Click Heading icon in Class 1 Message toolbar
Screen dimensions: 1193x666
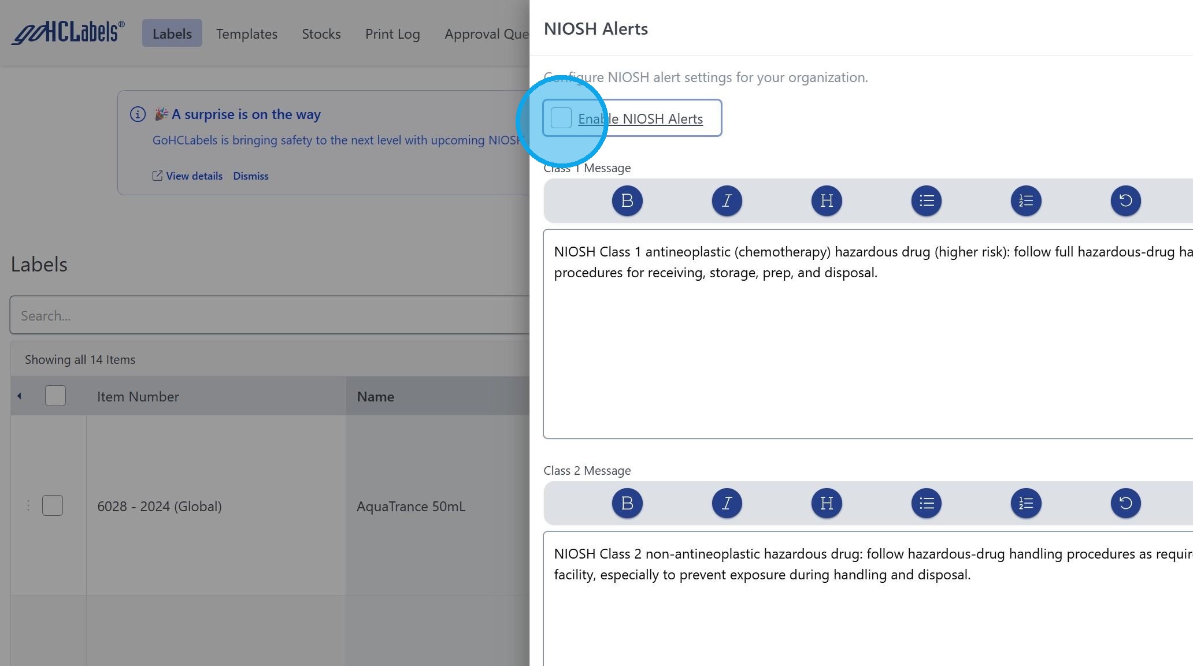coord(827,200)
